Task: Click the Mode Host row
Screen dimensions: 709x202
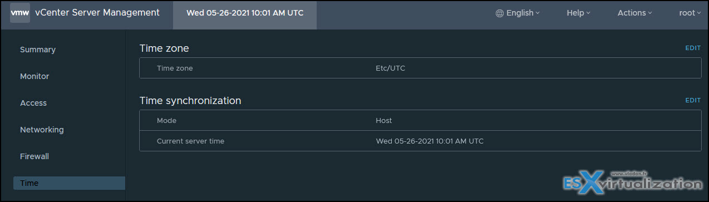Action: click(420, 120)
